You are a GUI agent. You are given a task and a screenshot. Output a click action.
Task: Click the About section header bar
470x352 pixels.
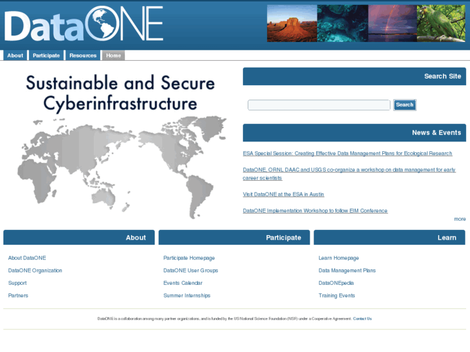pyautogui.click(x=79, y=238)
